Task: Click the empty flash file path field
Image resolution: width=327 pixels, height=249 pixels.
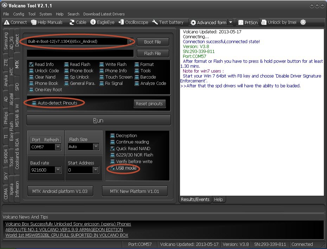Action: [x=80, y=53]
